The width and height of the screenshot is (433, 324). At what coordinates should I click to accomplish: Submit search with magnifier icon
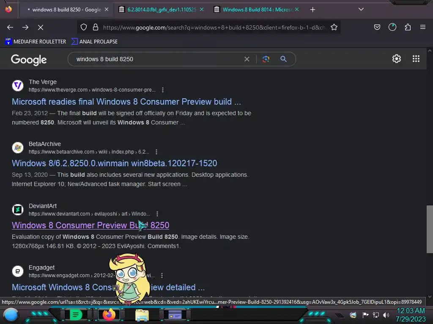pyautogui.click(x=283, y=59)
